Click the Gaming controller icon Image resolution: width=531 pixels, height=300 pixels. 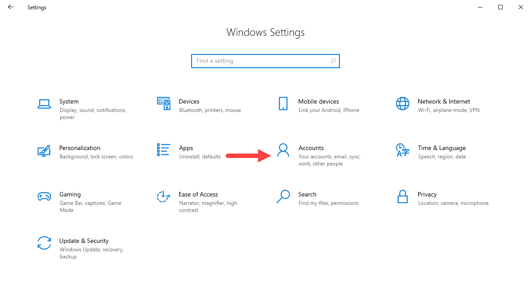44,196
